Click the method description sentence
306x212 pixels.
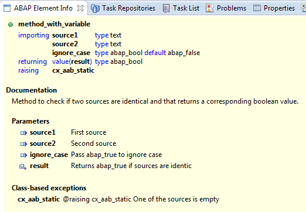[155, 101]
